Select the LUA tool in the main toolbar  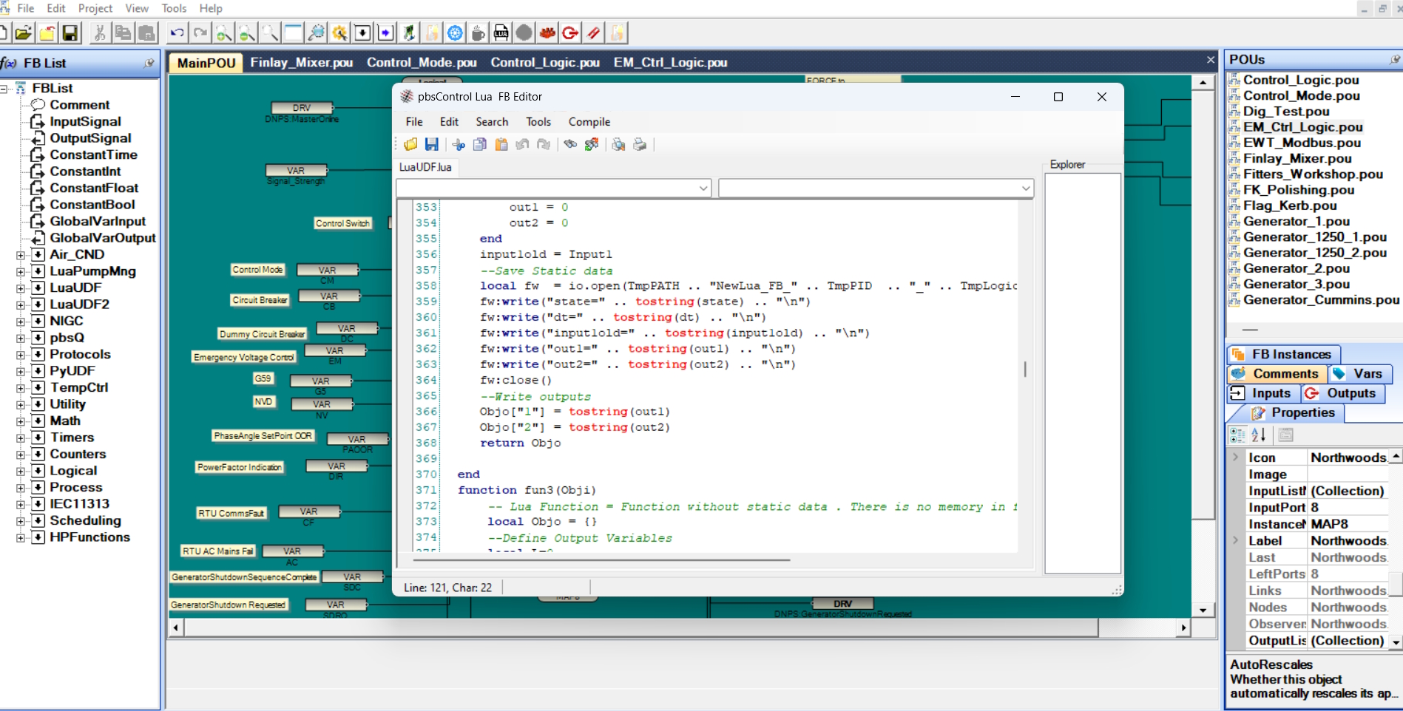tap(501, 33)
